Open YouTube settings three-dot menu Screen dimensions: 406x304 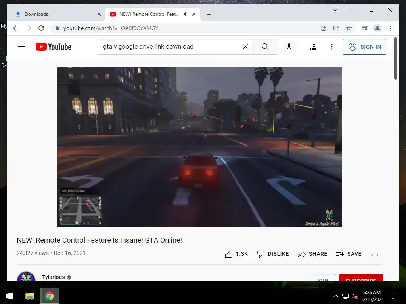click(332, 47)
